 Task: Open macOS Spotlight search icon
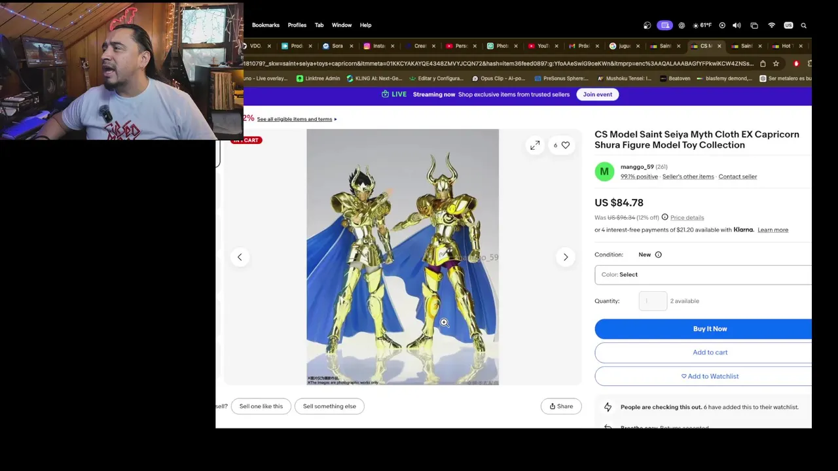tap(804, 26)
